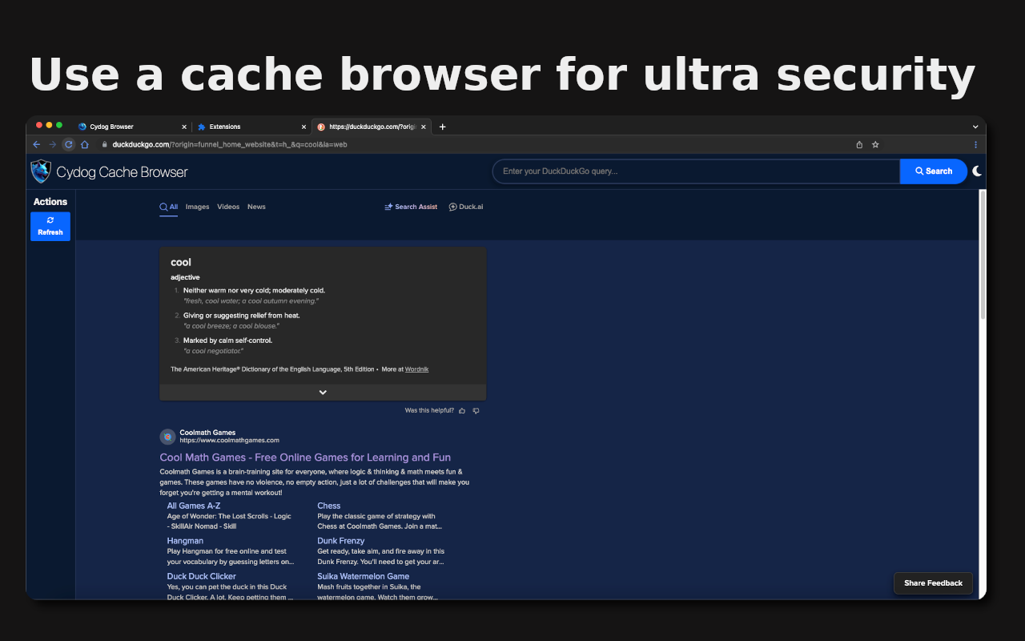Click the Refresh action button

50,226
